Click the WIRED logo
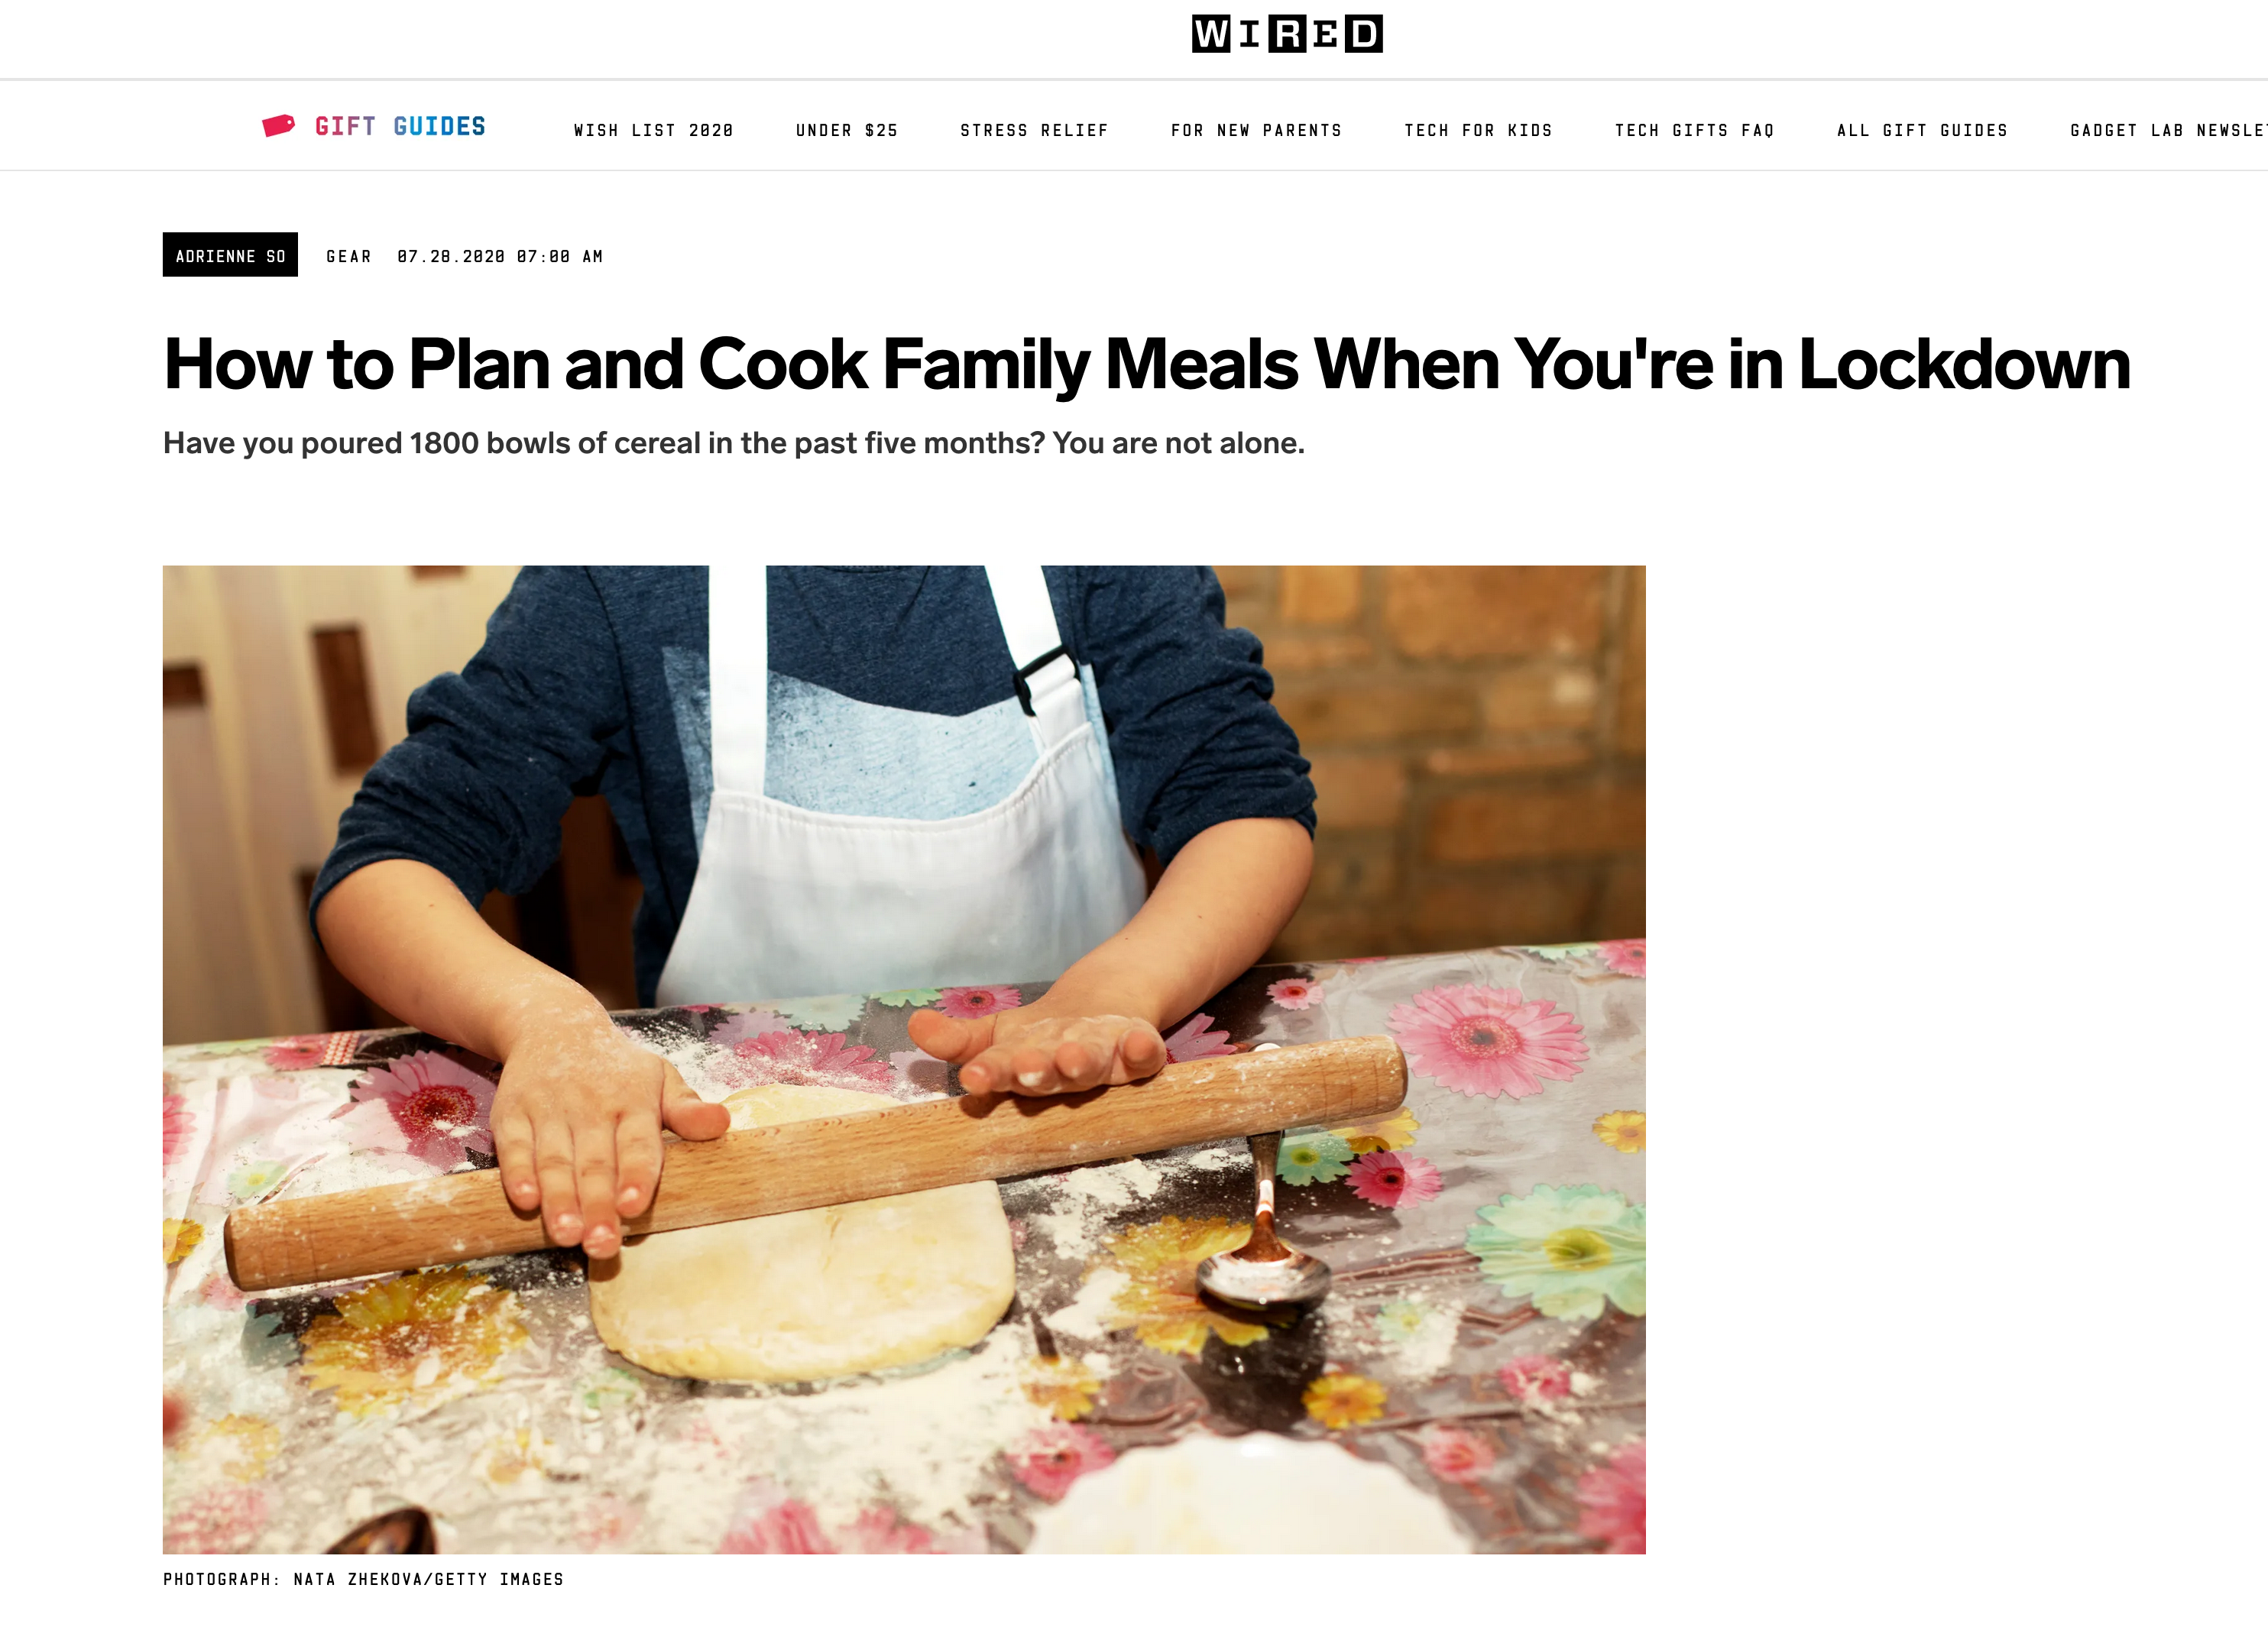Screen dimensions: 2268x1640 pyautogui.click(x=1286, y=34)
